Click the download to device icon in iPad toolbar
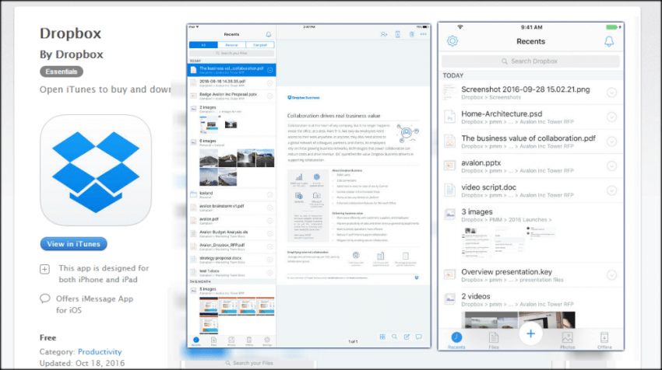The height and width of the screenshot is (370, 662). tap(398, 34)
